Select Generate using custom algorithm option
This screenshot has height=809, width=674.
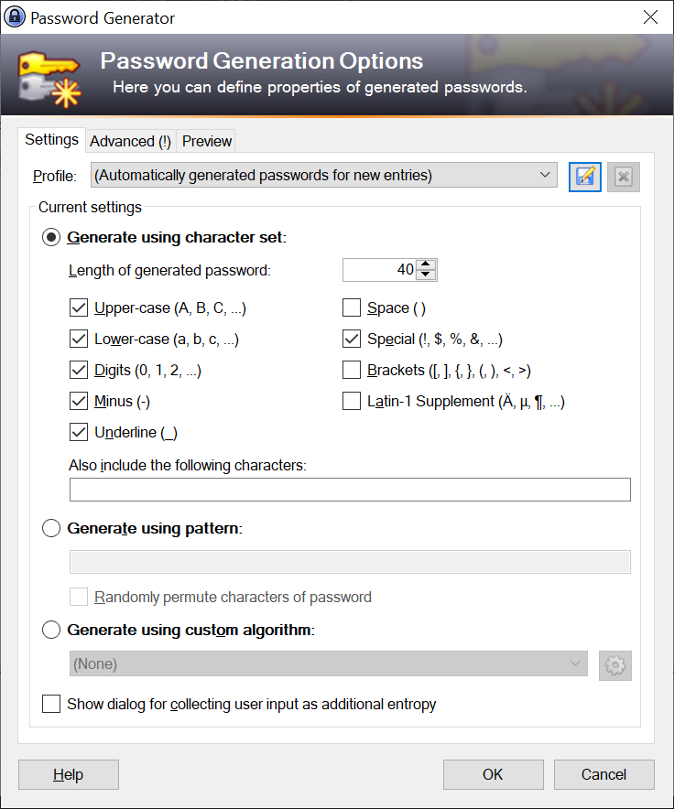(51, 630)
